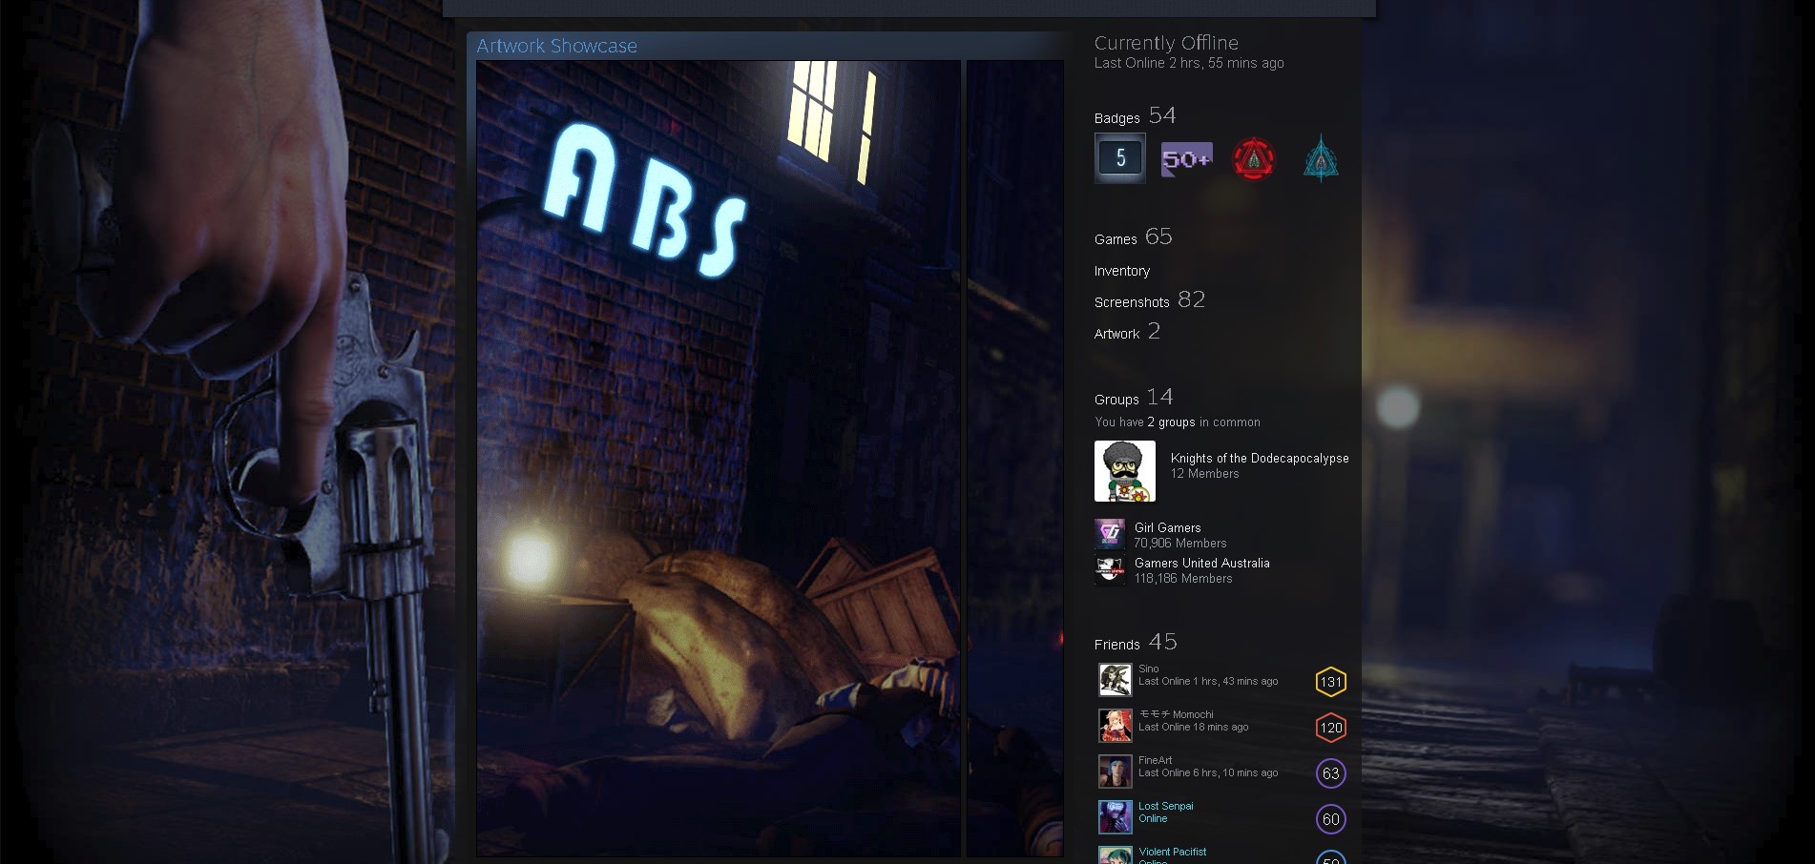Open Violent Pacifist's profile name link

click(1173, 852)
